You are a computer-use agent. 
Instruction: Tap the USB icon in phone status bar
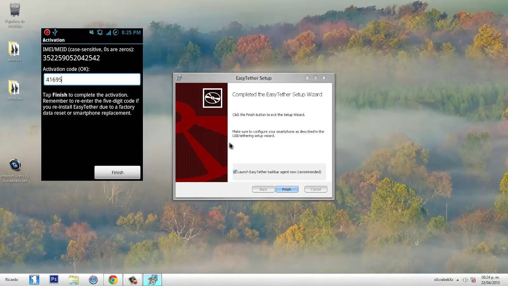coord(55,32)
